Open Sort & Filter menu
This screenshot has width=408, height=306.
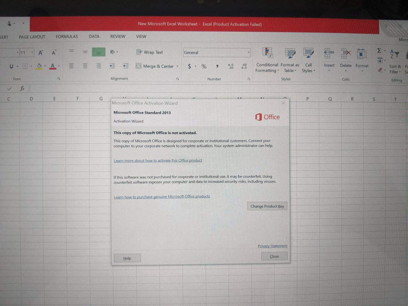pos(395,61)
